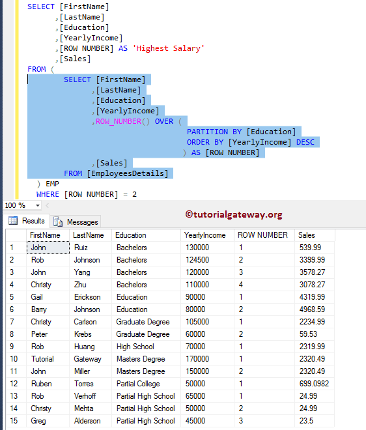The width and height of the screenshot is (366, 430).
Task: Click the yearly income cell 124500
Action: point(207,260)
